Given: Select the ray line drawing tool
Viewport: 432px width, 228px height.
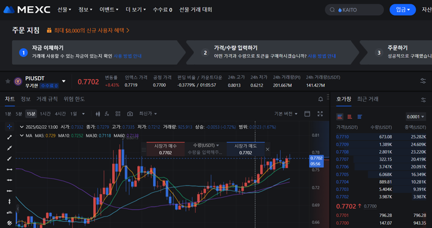Looking at the screenshot, I should click(x=10, y=159).
